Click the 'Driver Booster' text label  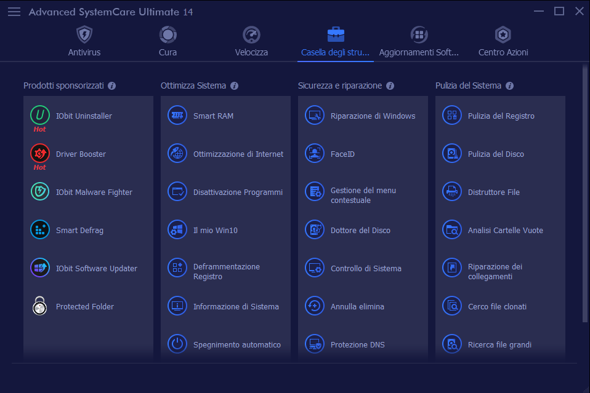pos(81,154)
